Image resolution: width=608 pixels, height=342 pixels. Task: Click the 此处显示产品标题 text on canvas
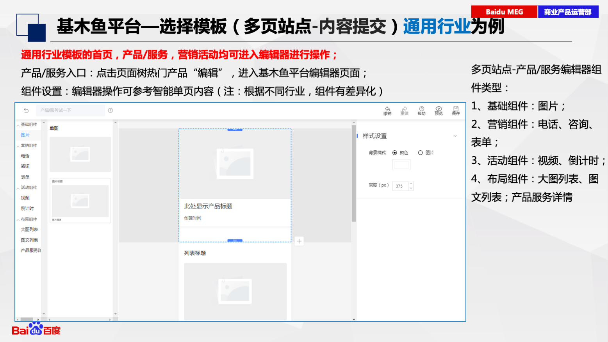pos(208,206)
